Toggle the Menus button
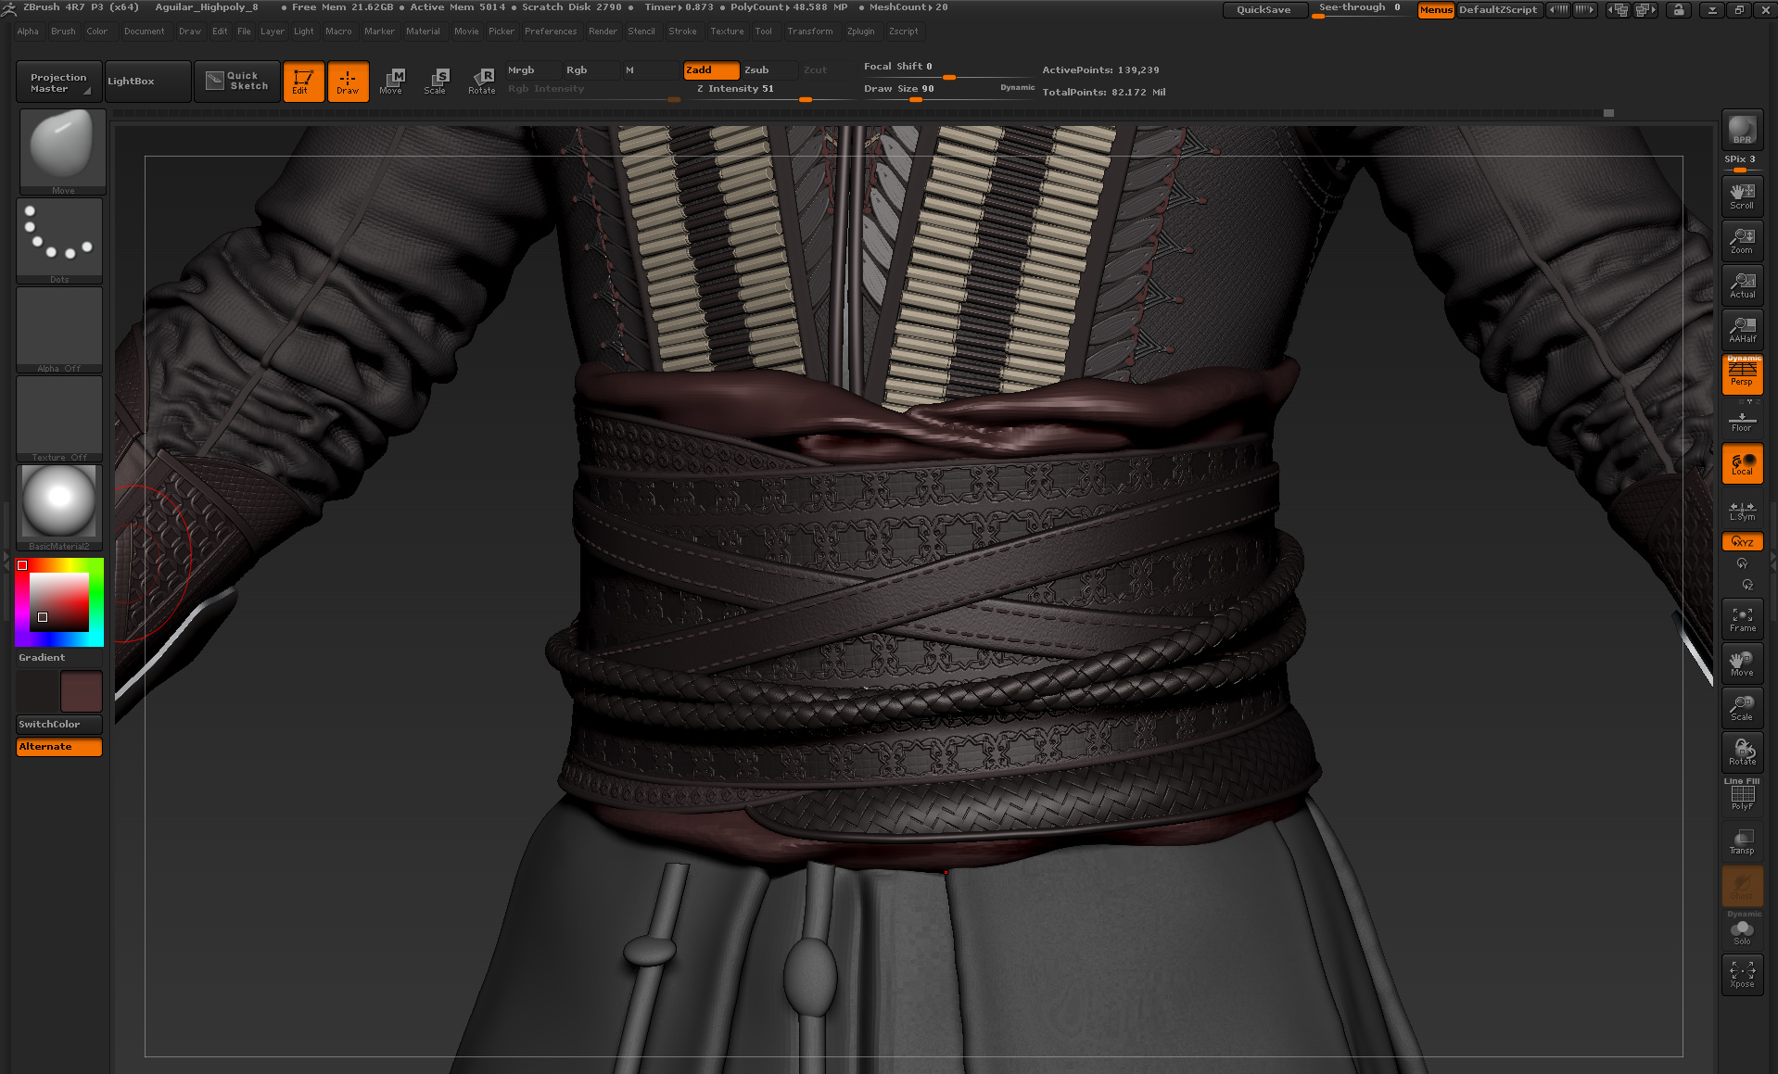 pos(1435,9)
